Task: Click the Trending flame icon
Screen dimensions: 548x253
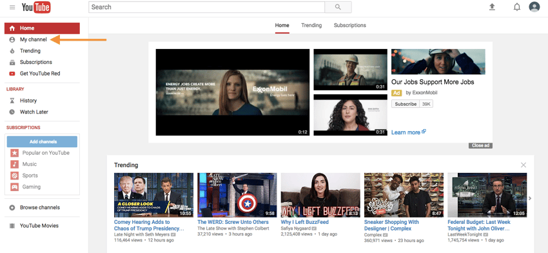Action: pyautogui.click(x=12, y=51)
